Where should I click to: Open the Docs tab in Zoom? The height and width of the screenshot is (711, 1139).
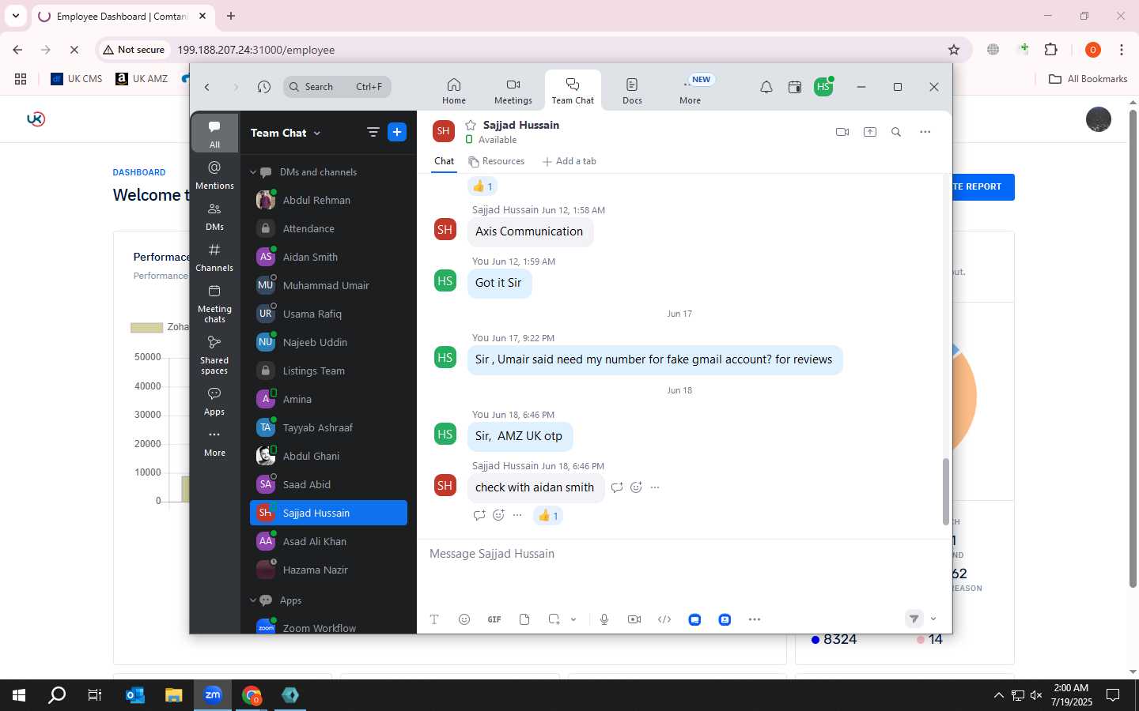pyautogui.click(x=632, y=91)
